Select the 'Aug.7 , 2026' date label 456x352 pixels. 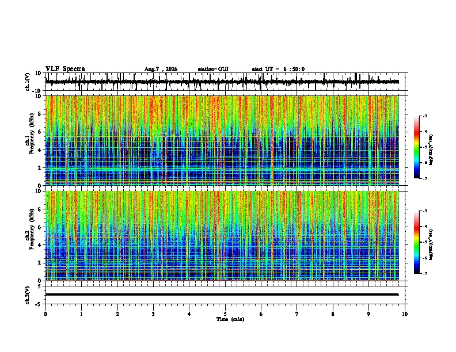161,69
